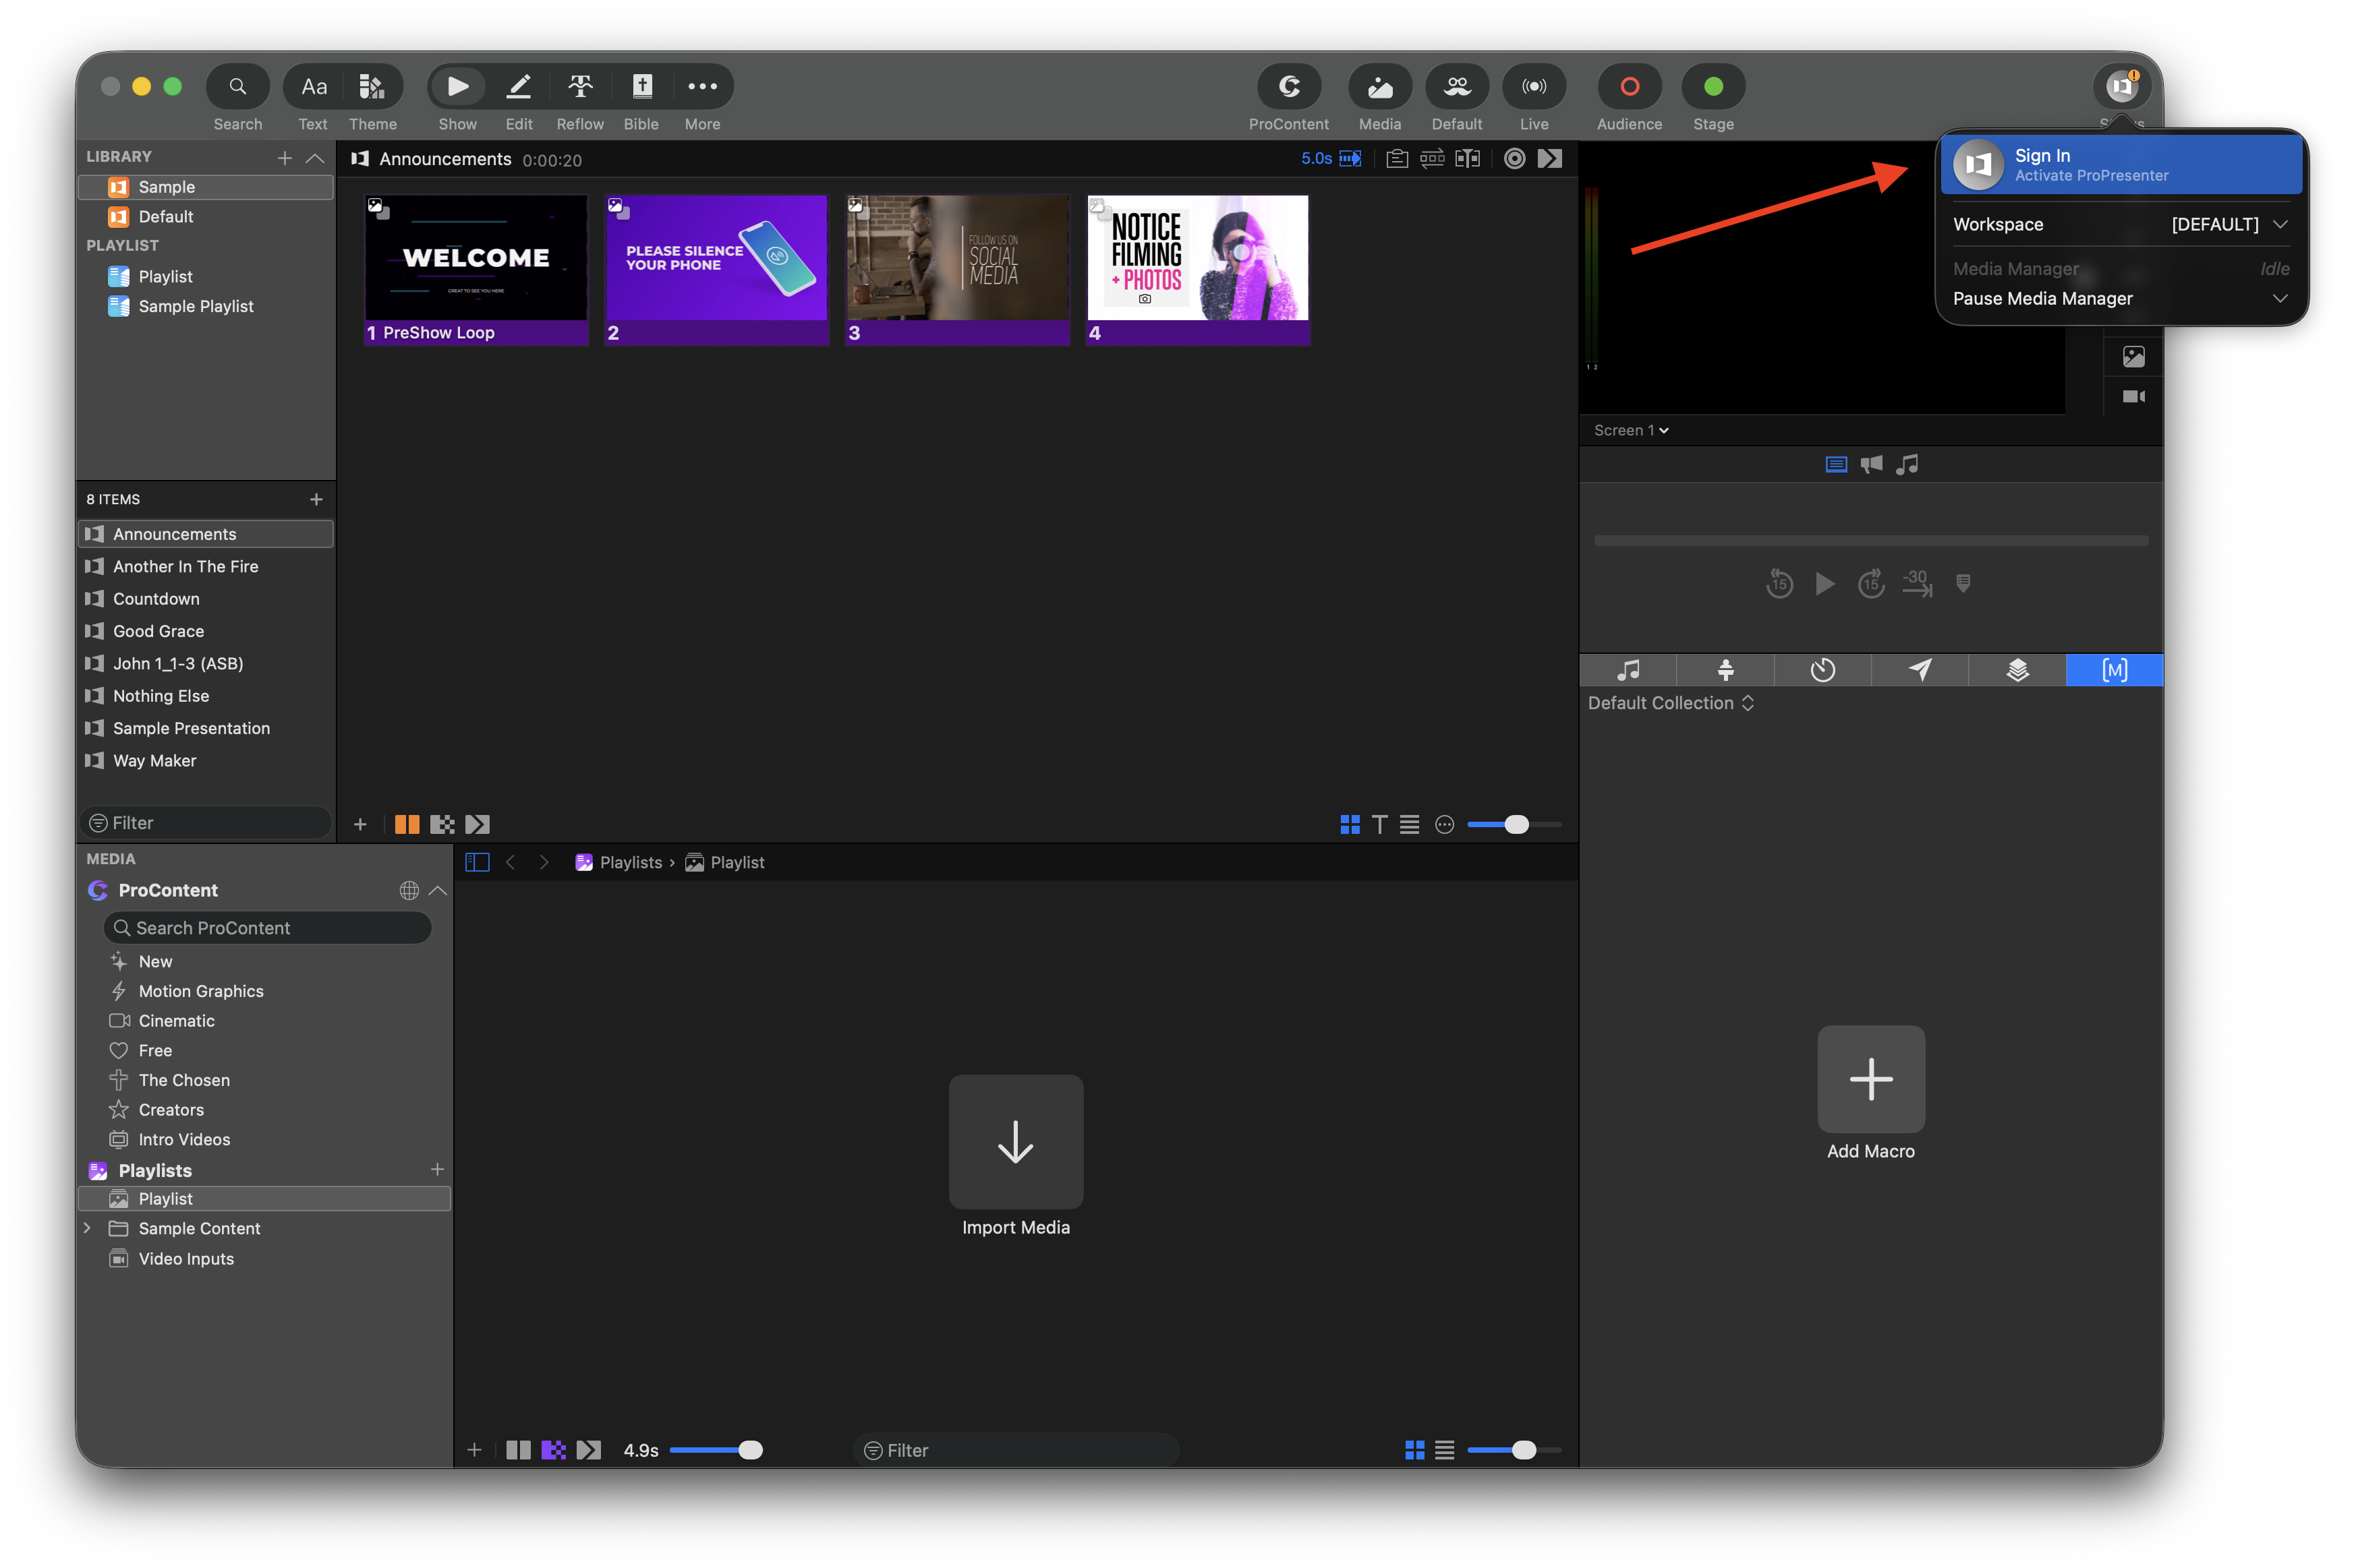Open the Motion Graphics category
2358x1568 pixels.
point(201,991)
